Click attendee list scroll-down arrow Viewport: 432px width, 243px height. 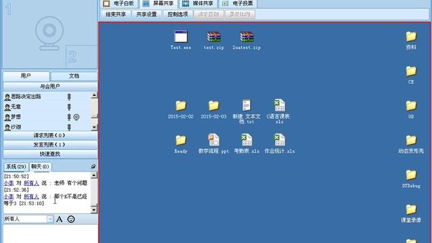click(x=94, y=128)
